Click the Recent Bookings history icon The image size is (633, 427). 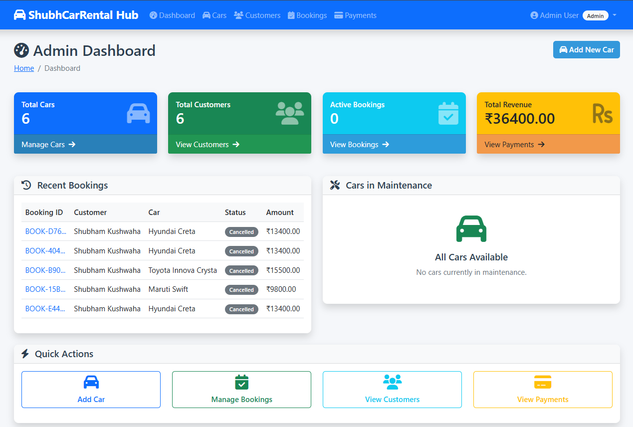(26, 185)
